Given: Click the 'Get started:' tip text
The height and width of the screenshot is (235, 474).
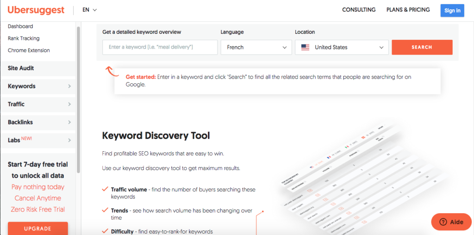Looking at the screenshot, I should (141, 77).
